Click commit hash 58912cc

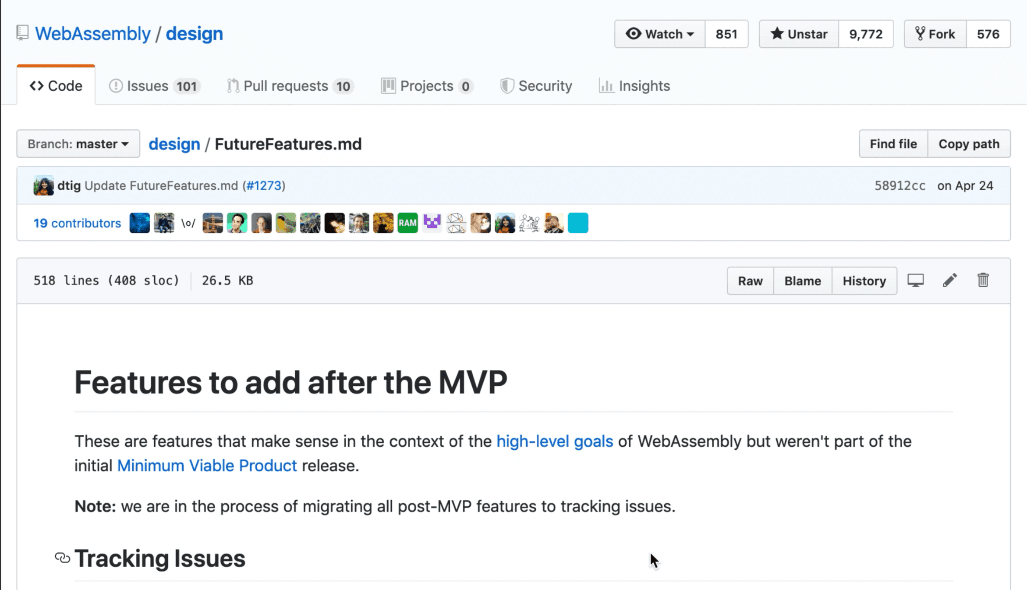(x=900, y=185)
